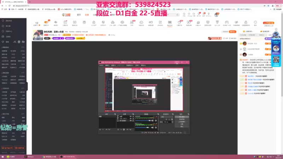
Task: Click the highlighted top button in OBS controls
Action: (x=182, y=117)
